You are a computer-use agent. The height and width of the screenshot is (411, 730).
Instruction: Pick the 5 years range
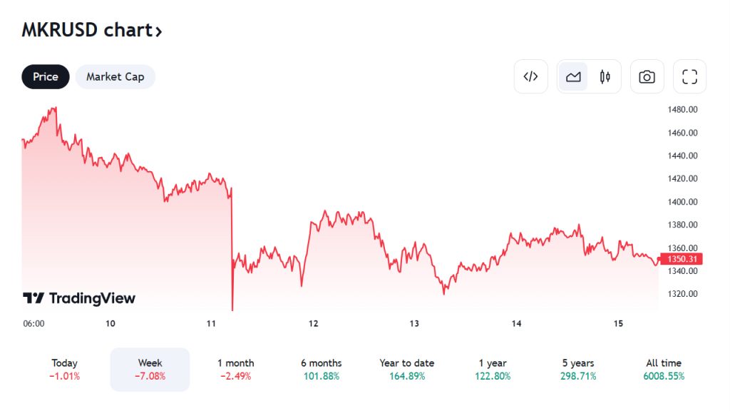point(577,369)
